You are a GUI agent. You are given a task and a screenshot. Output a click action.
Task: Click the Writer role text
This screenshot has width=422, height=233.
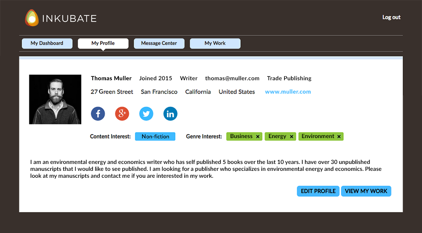pos(189,79)
